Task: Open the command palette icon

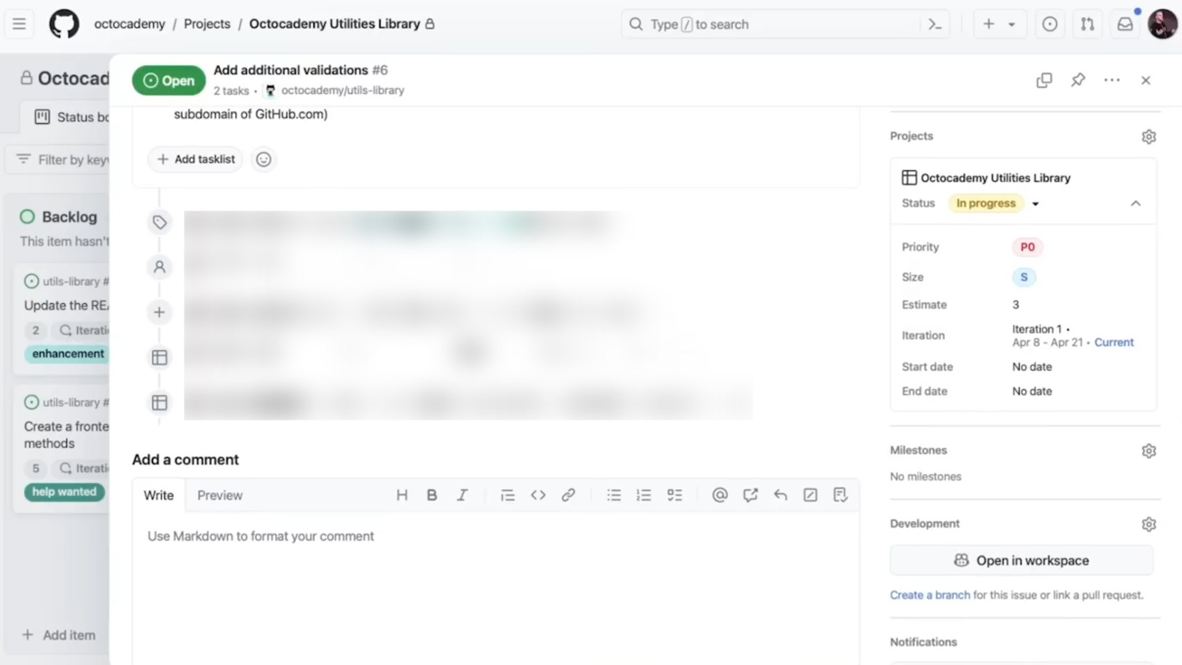Action: coord(935,24)
